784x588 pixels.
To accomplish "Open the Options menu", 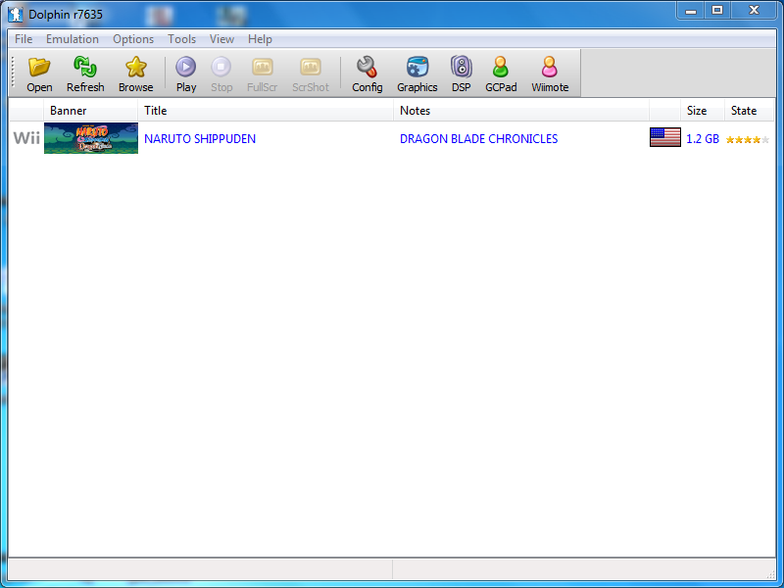I will click(x=133, y=39).
